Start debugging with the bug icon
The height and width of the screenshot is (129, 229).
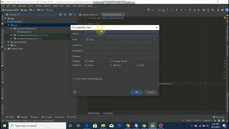click(x=181, y=10)
